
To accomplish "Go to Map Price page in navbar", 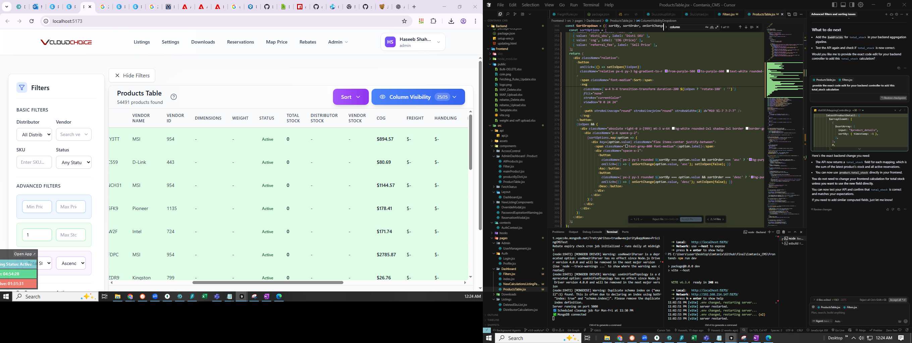I will (x=277, y=42).
